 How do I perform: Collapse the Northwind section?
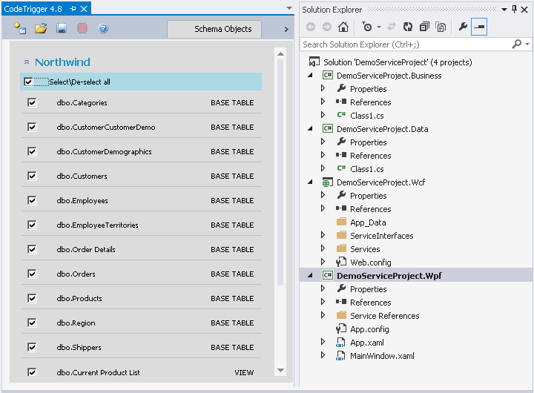27,63
